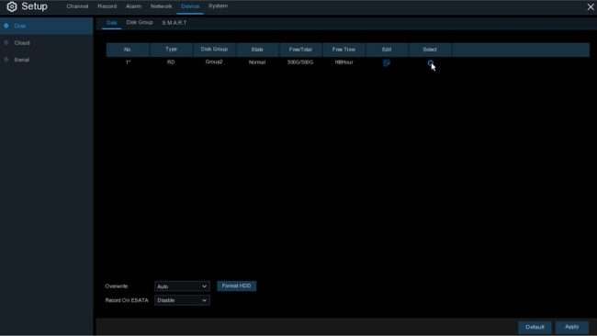This screenshot has width=597, height=336.
Task: Select the Disk Group sub-tab
Action: click(140, 22)
